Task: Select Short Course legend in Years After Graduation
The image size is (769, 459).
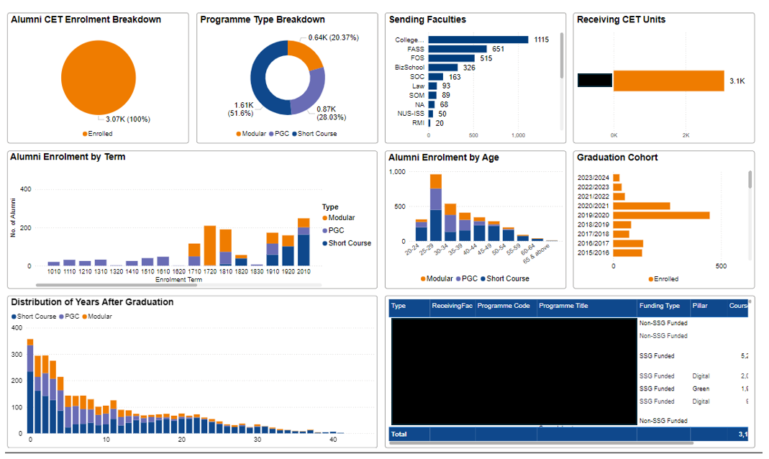Action: point(35,317)
